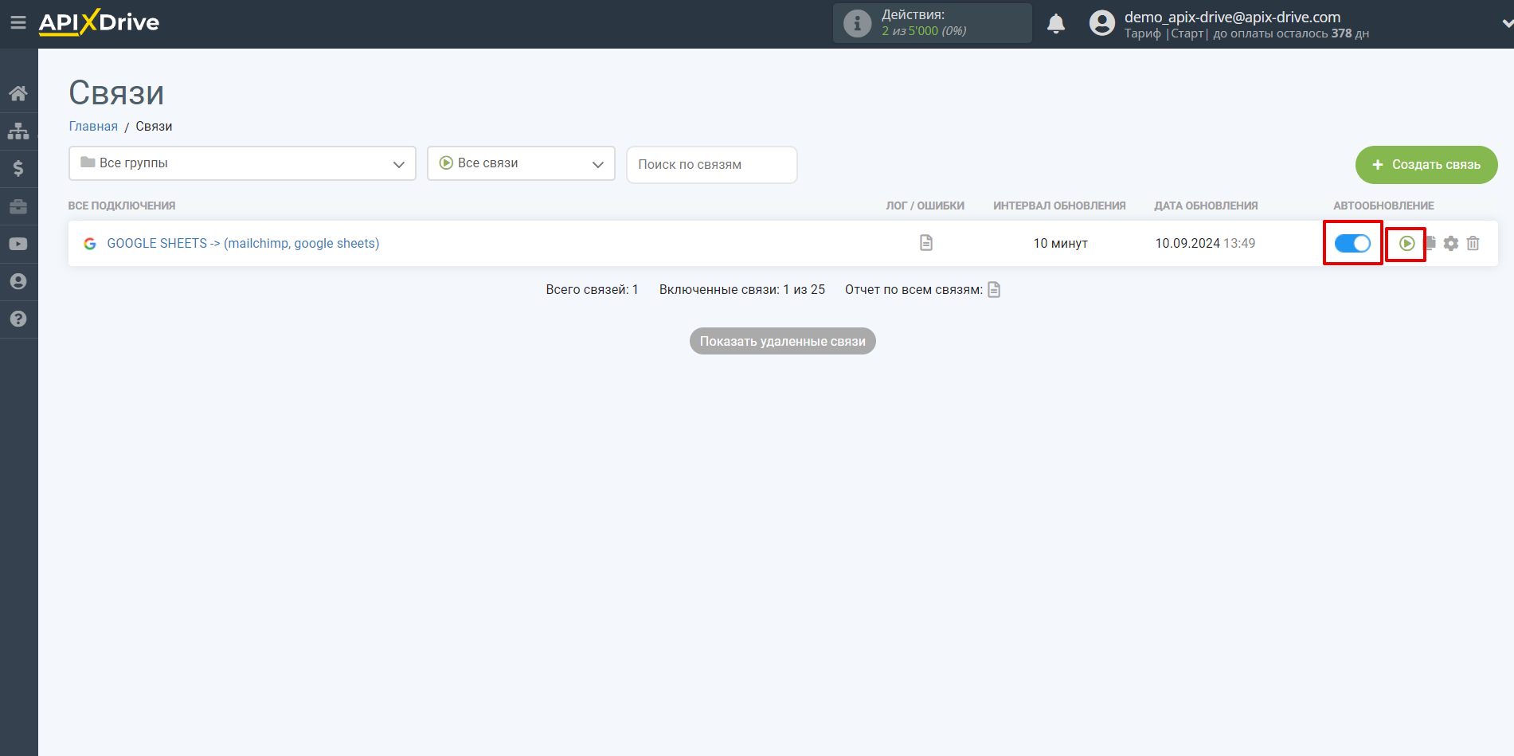This screenshot has height=756, width=1514.
Task: Toggle auto-update for Google Sheets connection
Action: pos(1352,243)
